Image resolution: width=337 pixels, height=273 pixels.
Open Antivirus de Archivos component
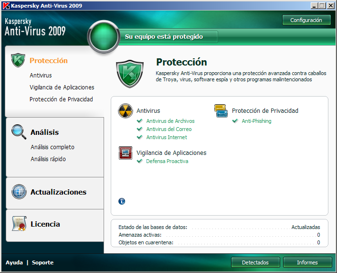170,121
